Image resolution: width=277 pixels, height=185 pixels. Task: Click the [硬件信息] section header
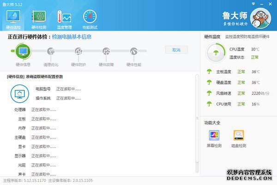pos(35,77)
